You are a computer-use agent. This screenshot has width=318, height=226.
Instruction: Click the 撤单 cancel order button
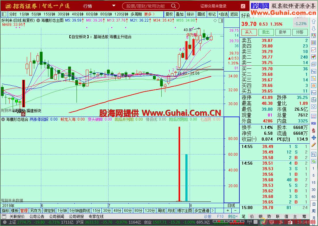(283, 32)
